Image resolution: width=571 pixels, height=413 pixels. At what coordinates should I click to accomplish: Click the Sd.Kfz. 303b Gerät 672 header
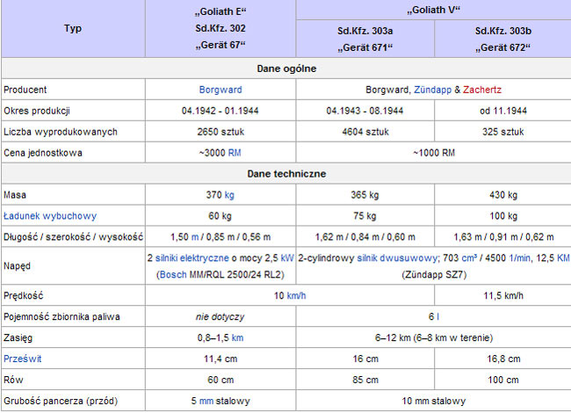click(x=502, y=39)
